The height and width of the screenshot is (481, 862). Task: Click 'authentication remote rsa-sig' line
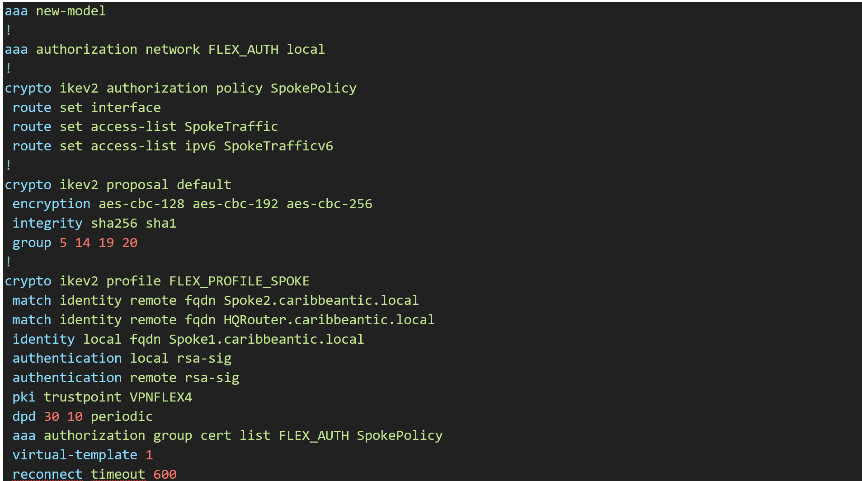click(x=126, y=378)
